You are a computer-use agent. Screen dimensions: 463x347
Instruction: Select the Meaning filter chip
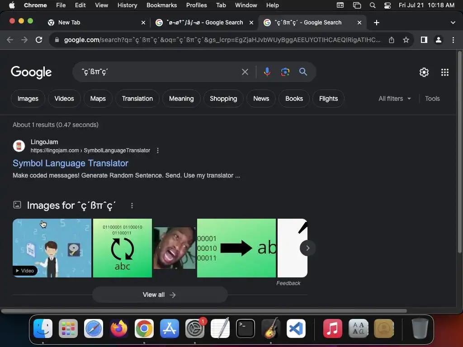tap(181, 98)
